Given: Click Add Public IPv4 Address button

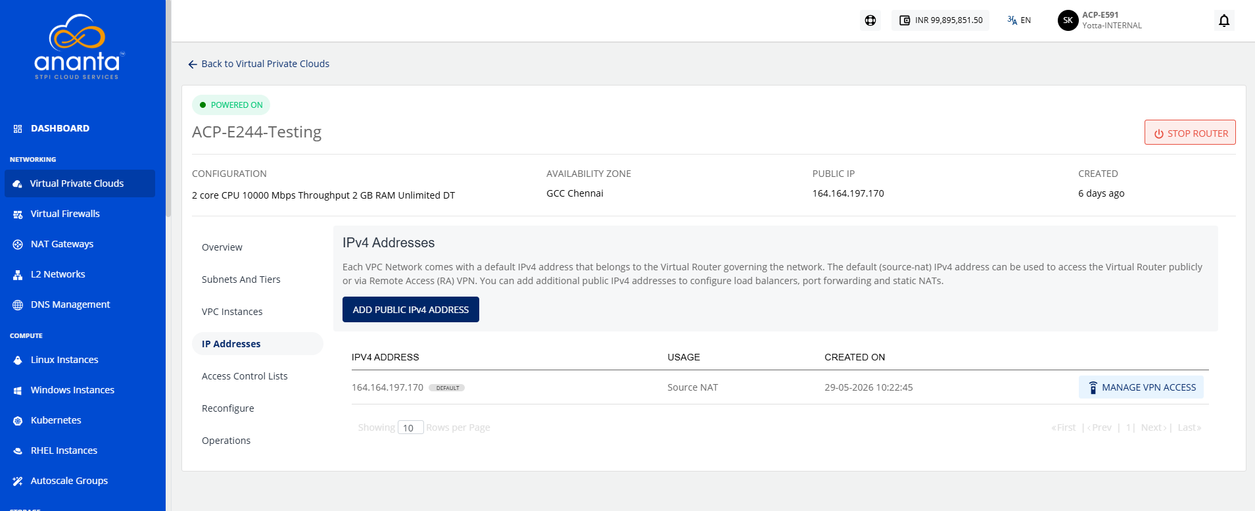Looking at the screenshot, I should (411, 310).
